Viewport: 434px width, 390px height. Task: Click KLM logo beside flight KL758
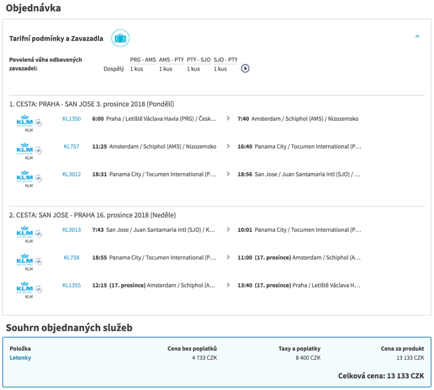29,261
